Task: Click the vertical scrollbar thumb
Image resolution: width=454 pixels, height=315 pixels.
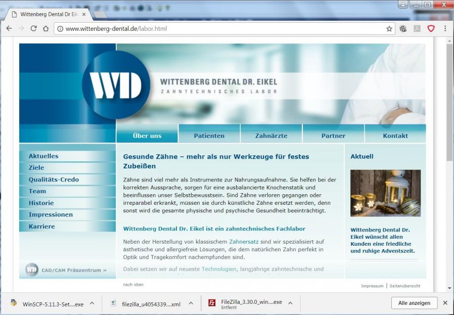Action: click(449, 102)
